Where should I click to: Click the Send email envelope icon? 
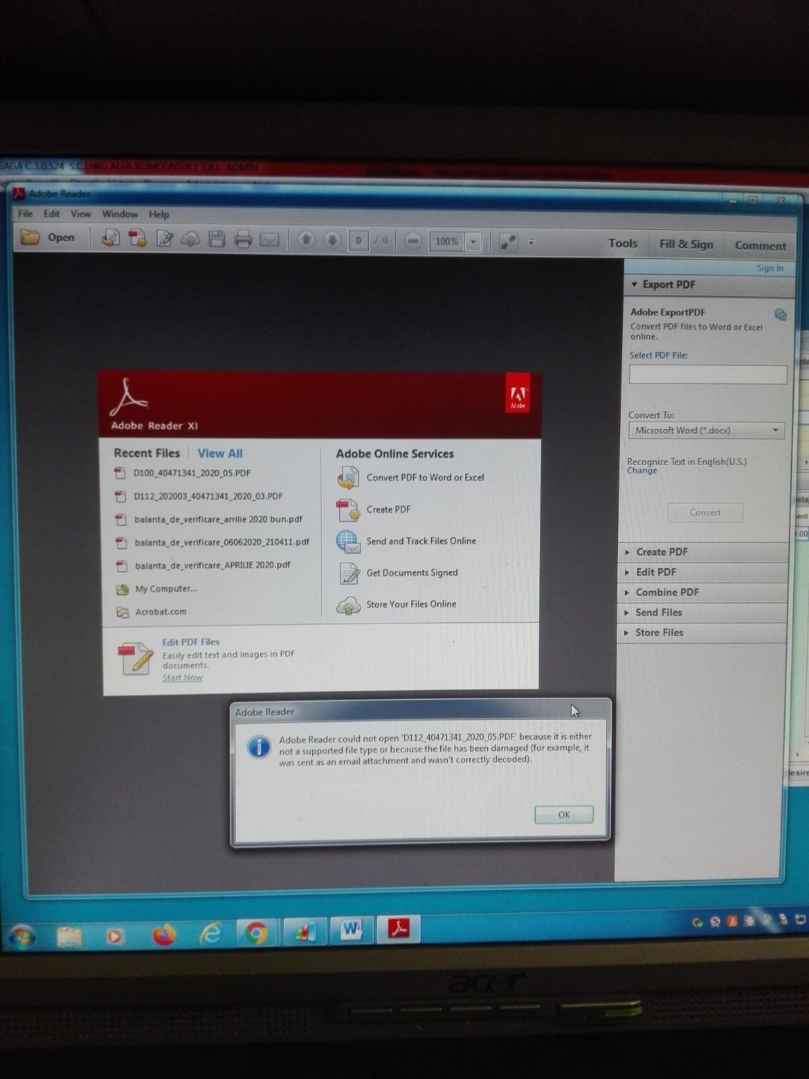point(270,239)
